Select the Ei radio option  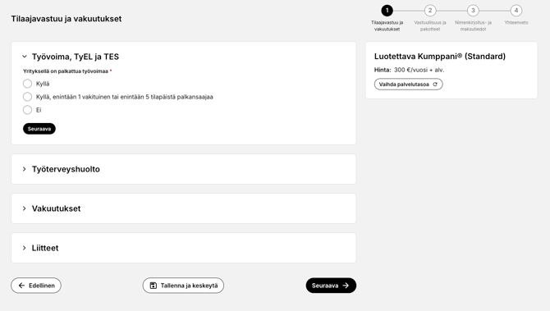[27, 110]
